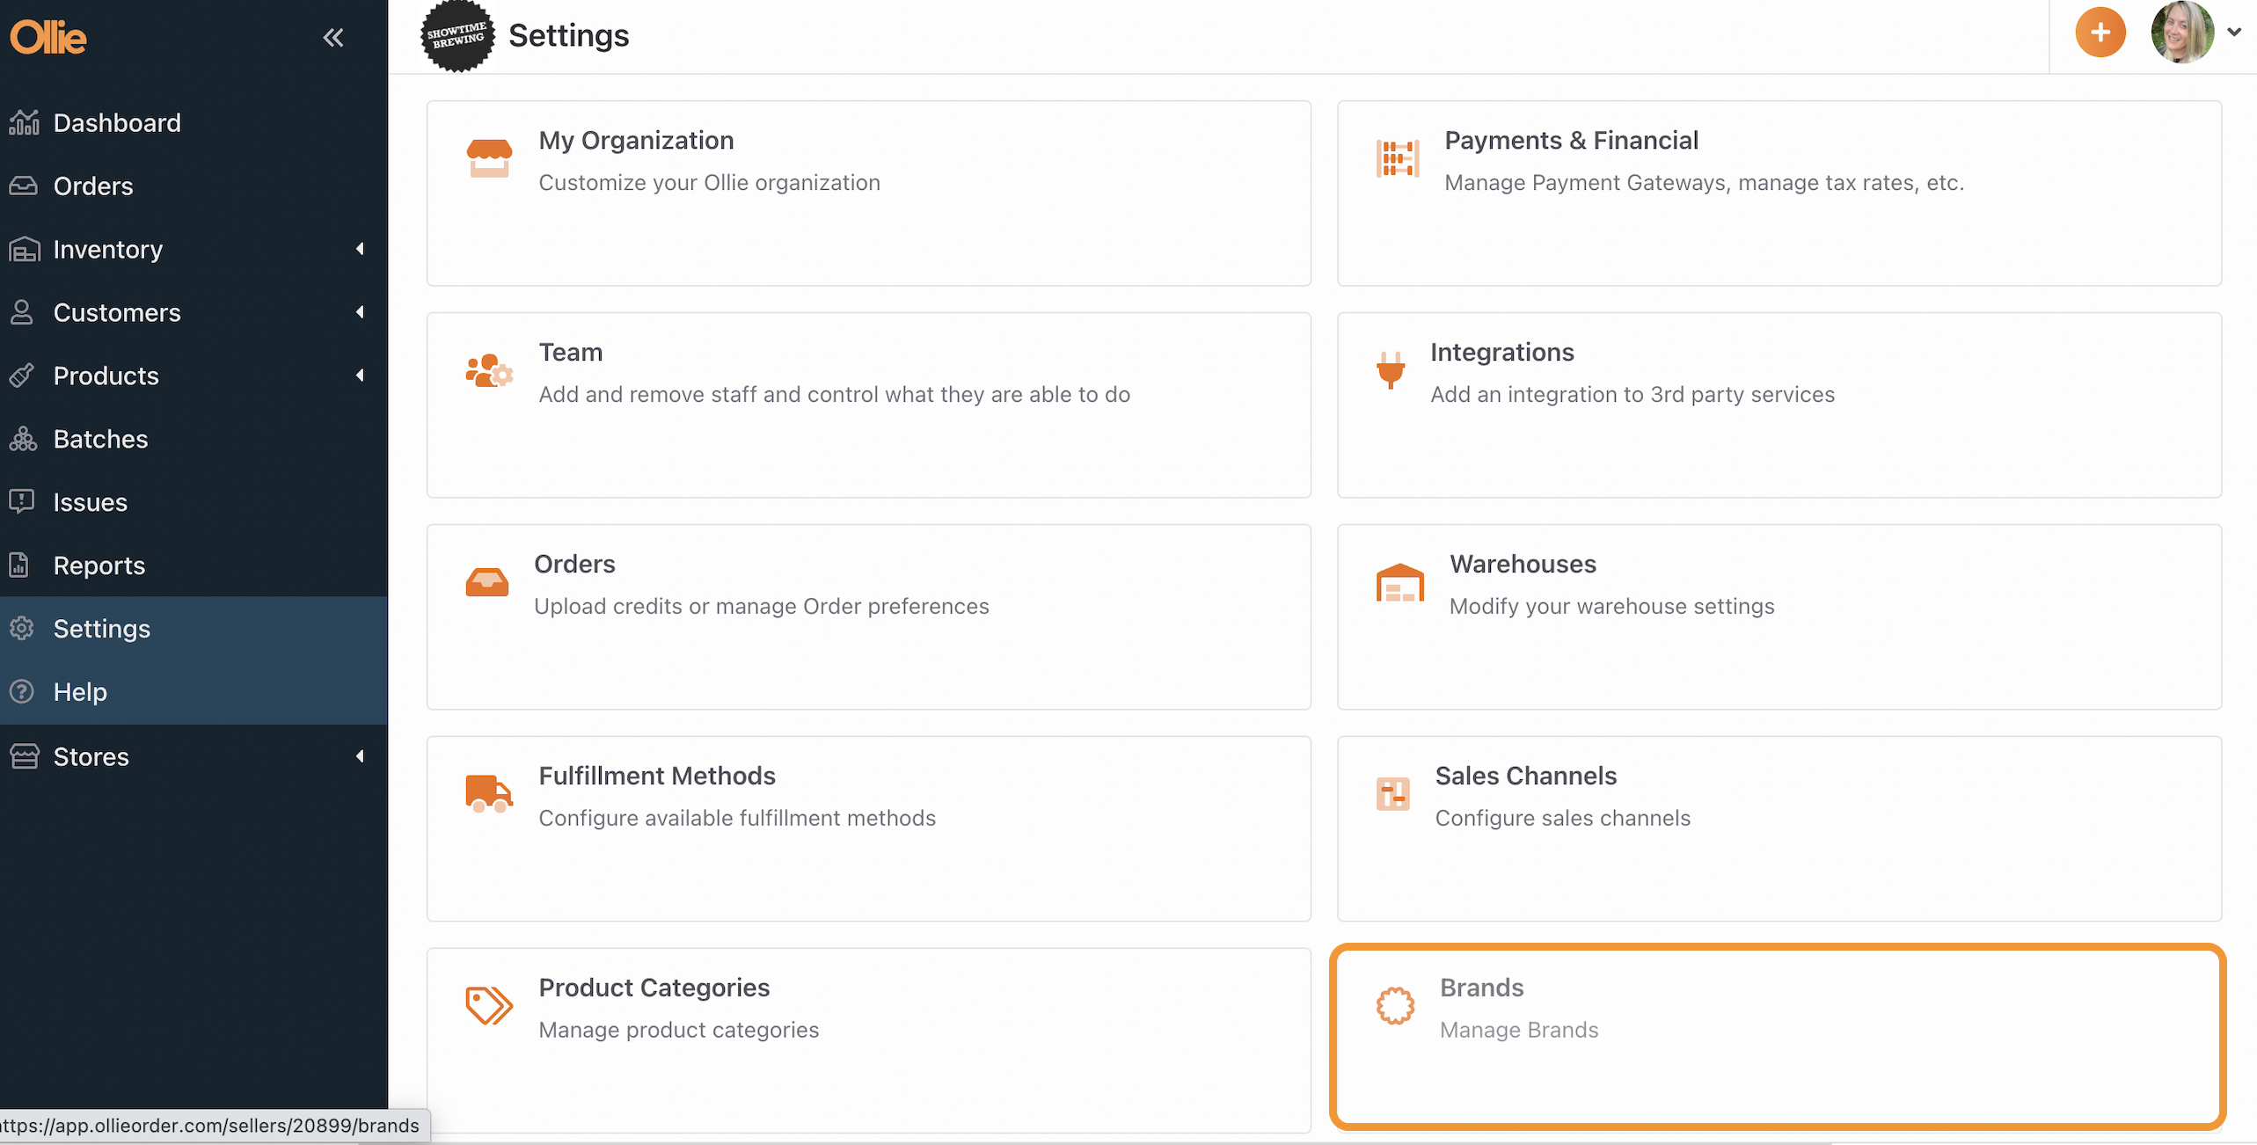The height and width of the screenshot is (1145, 2257).
Task: Open the Brands settings card
Action: [1778, 1038]
